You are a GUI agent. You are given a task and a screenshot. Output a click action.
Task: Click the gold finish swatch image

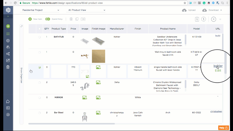tap(98, 56)
